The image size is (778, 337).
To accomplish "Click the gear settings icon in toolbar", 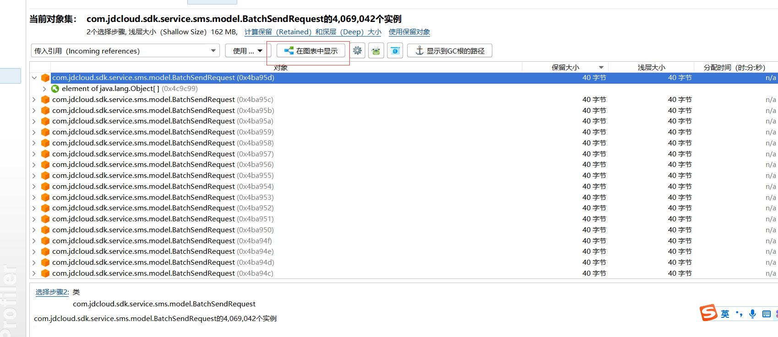I will (x=357, y=51).
